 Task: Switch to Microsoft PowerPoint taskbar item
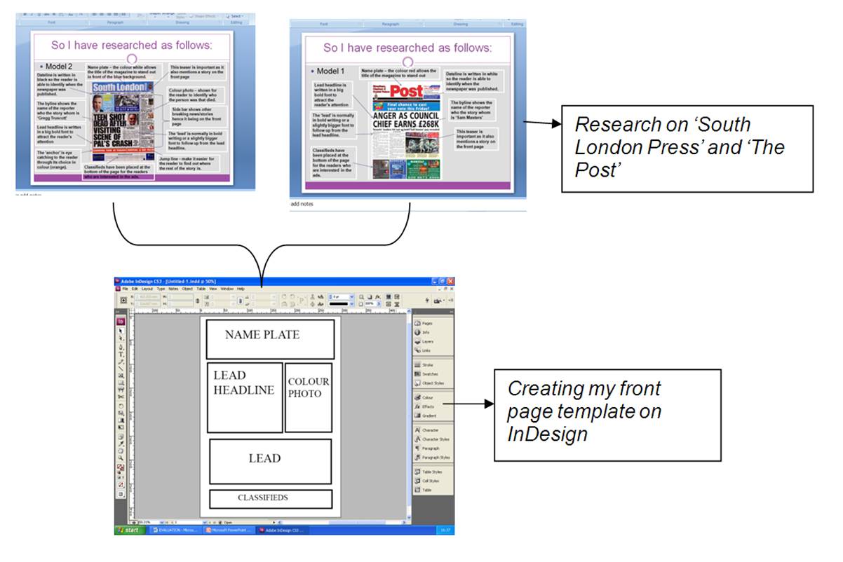[x=229, y=530]
